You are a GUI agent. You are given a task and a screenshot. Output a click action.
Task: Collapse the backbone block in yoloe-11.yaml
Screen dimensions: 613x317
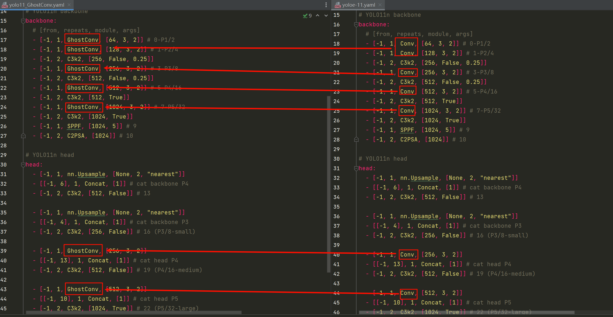(x=356, y=25)
